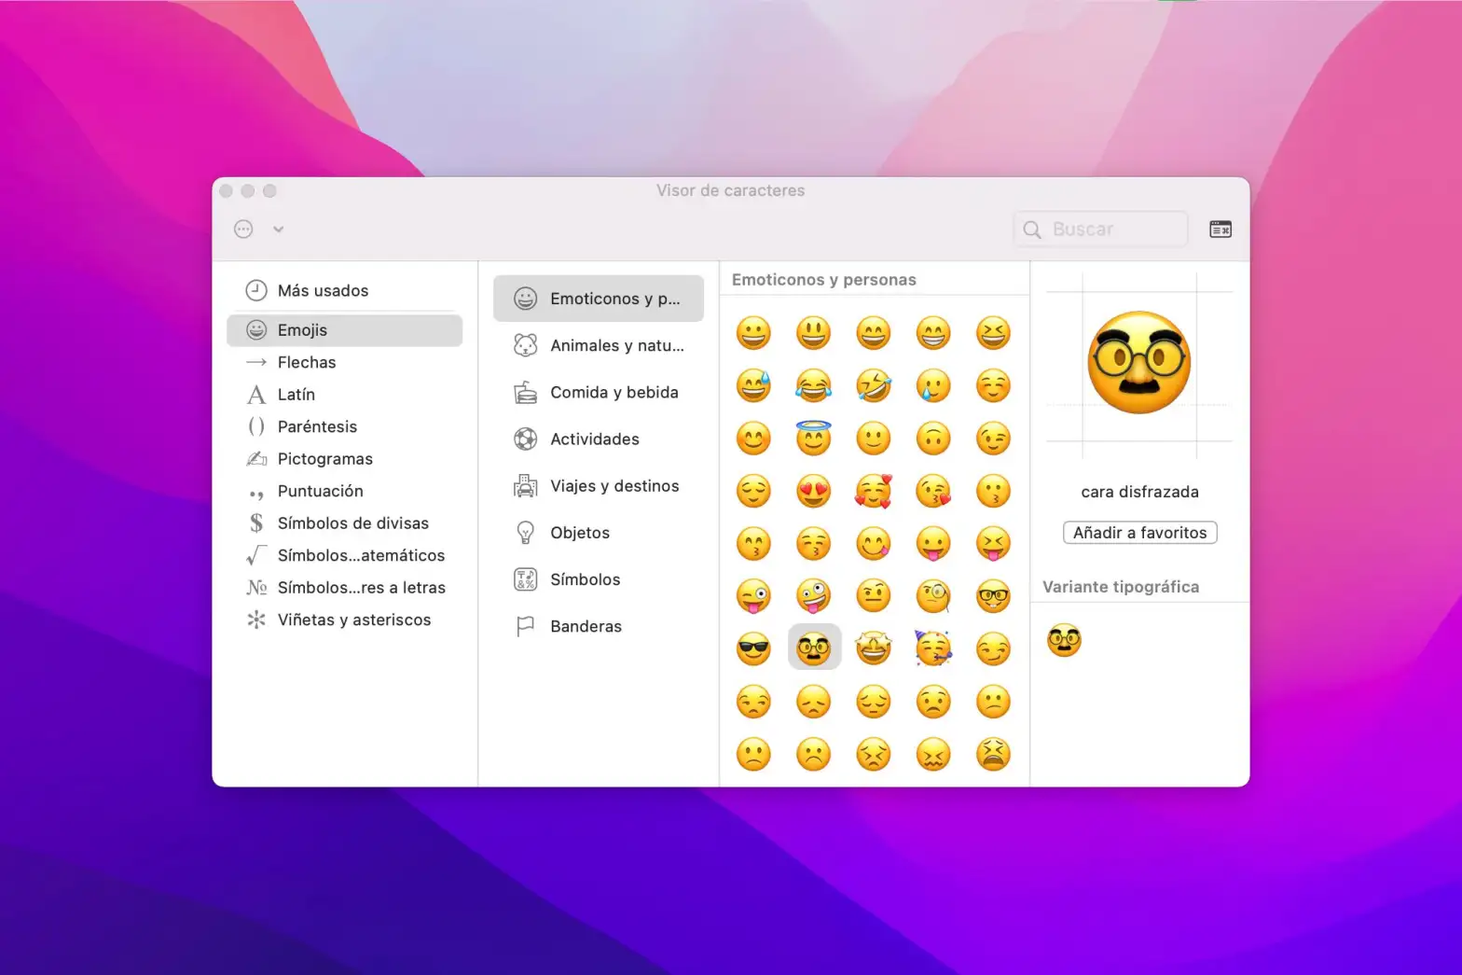Pick the star-struck emoji
Screen dimensions: 1462x975
[874, 648]
